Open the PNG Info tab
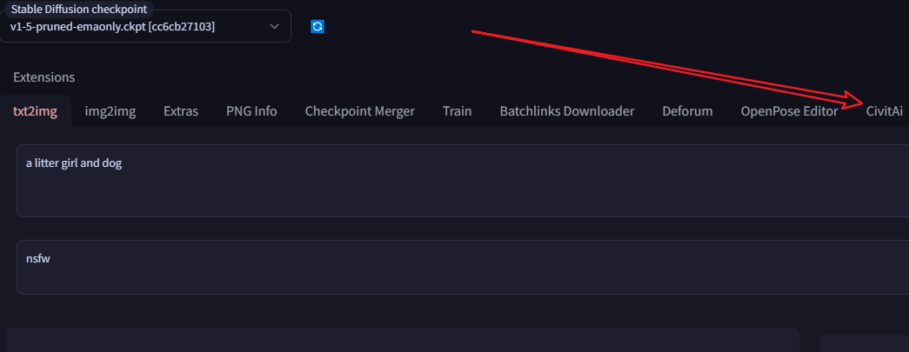Screen dimensions: 909x352 point(251,111)
